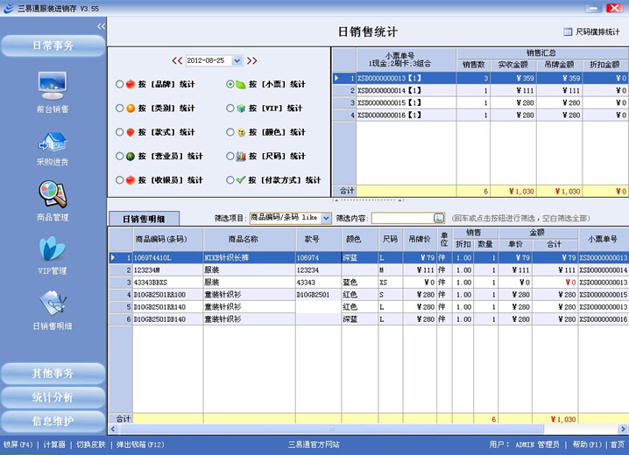Screen dimensions: 629x455
Task: Select the detail row 106974410L
Action: [368, 257]
